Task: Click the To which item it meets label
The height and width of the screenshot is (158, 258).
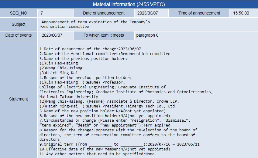Action: (104, 35)
